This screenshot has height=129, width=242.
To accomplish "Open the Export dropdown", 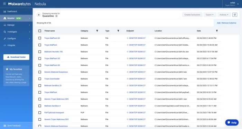I will (210, 15).
